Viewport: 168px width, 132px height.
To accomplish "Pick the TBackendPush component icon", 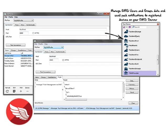I will 125,41.
